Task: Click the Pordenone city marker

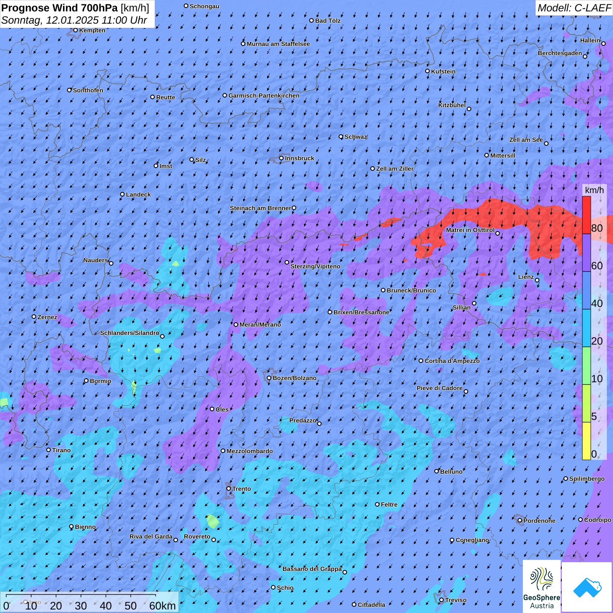Action: pos(520,521)
